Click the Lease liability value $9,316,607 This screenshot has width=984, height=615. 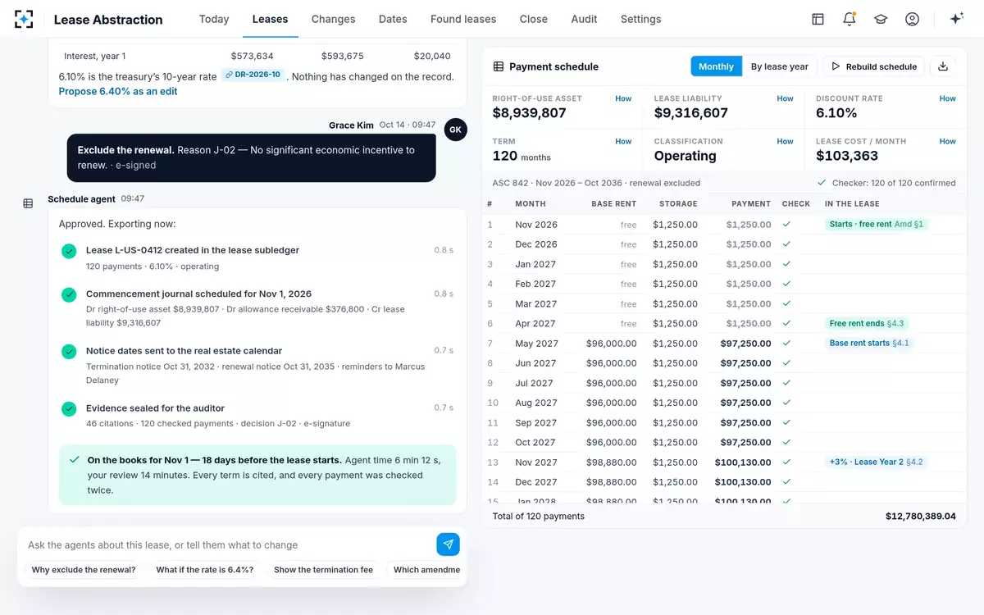[690, 113]
